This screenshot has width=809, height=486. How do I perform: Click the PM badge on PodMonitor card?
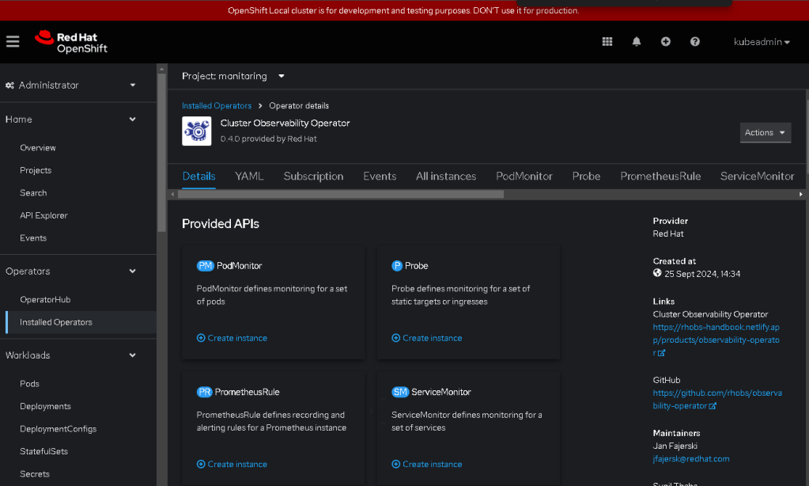coord(206,265)
